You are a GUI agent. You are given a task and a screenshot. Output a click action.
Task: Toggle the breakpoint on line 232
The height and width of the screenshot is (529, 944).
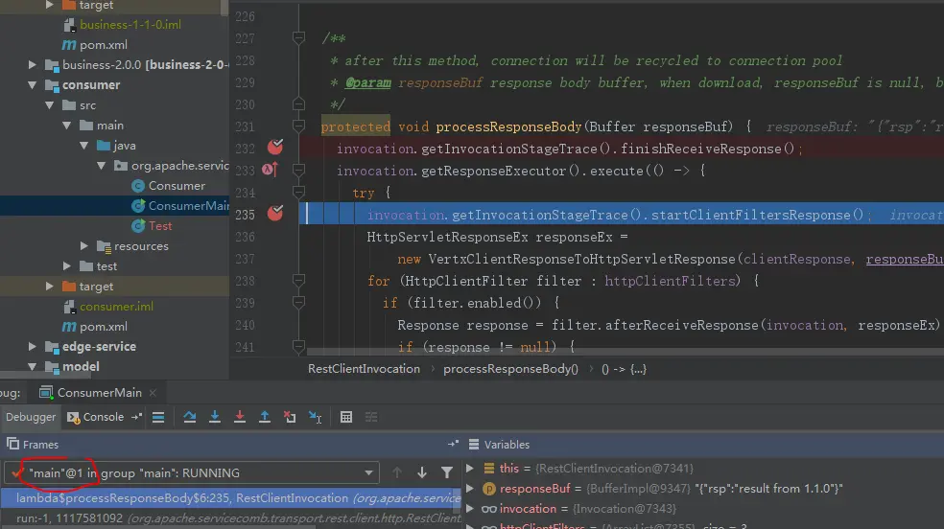tap(275, 148)
